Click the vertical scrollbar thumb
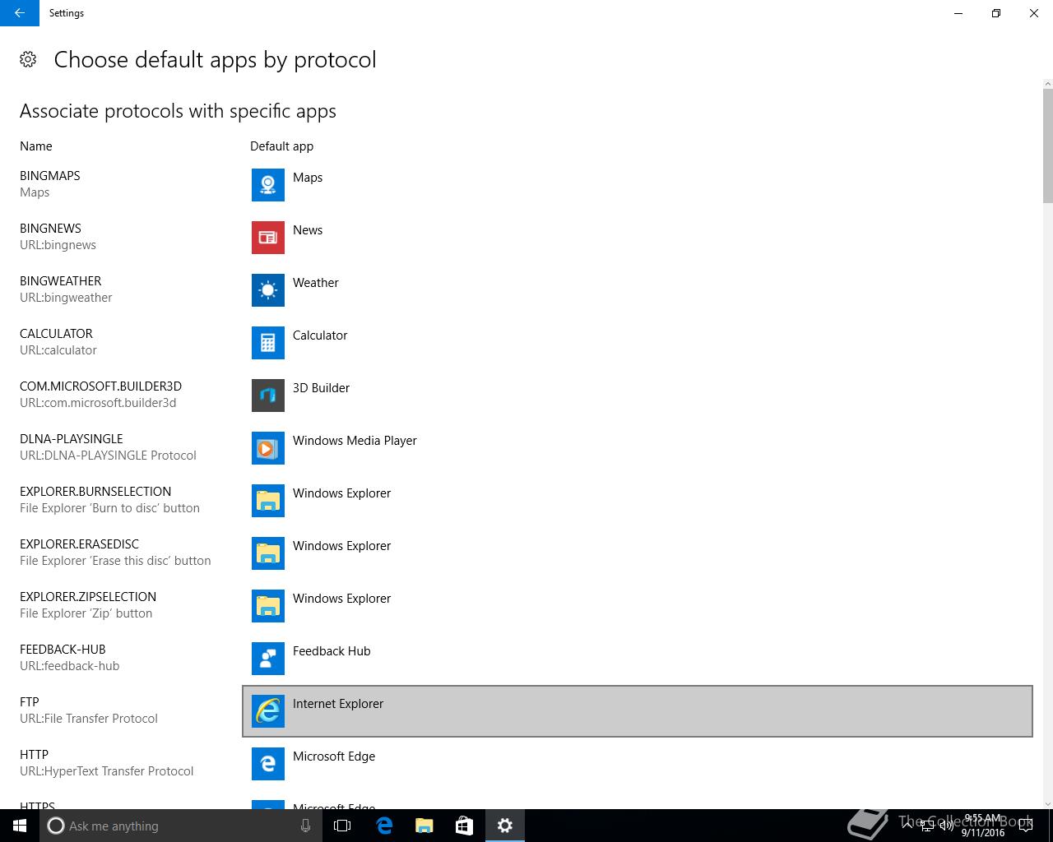Viewport: 1053px width, 842px height. [x=1047, y=146]
